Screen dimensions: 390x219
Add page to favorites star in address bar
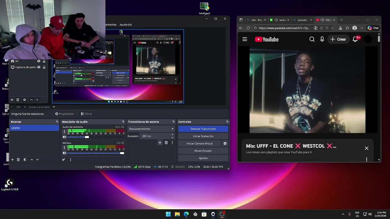[333, 28]
